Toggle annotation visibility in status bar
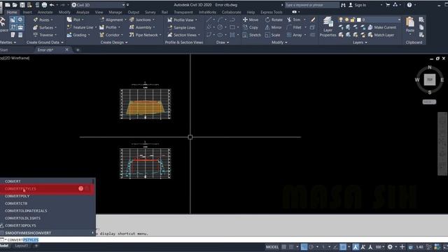Image resolution: width=448 pixels, height=252 pixels. (x=356, y=247)
